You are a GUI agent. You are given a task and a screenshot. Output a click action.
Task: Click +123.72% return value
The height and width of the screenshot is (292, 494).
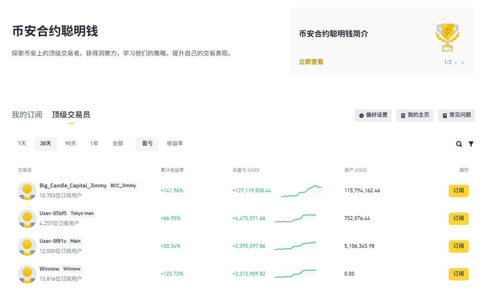tap(172, 274)
